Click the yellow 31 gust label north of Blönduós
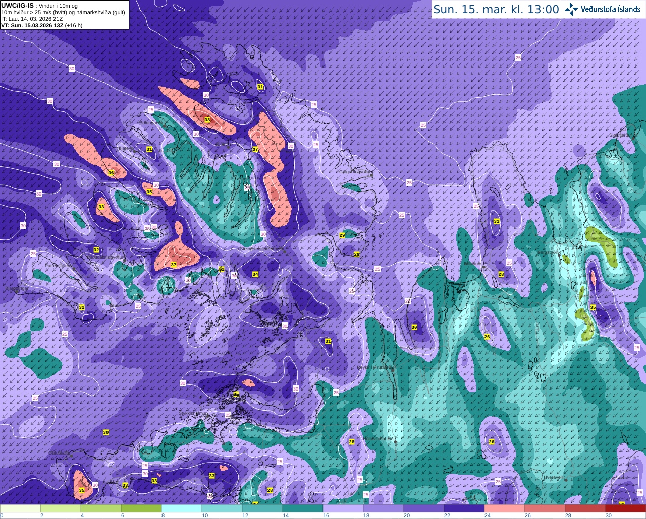Viewport: 646px width, 519px height. (x=497, y=221)
